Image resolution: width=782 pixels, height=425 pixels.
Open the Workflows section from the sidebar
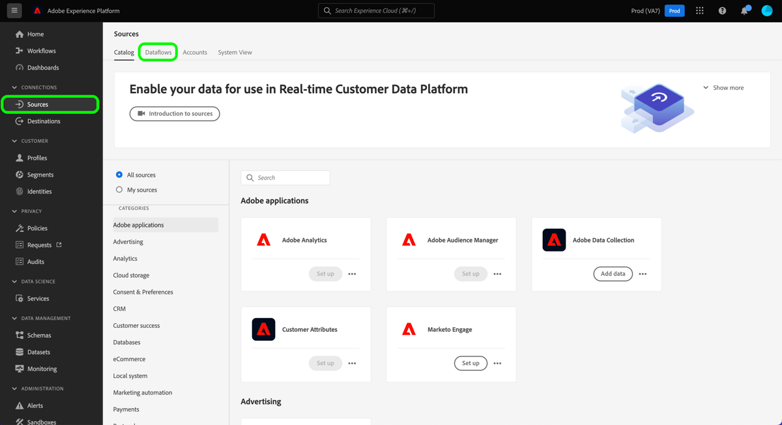pyautogui.click(x=40, y=50)
